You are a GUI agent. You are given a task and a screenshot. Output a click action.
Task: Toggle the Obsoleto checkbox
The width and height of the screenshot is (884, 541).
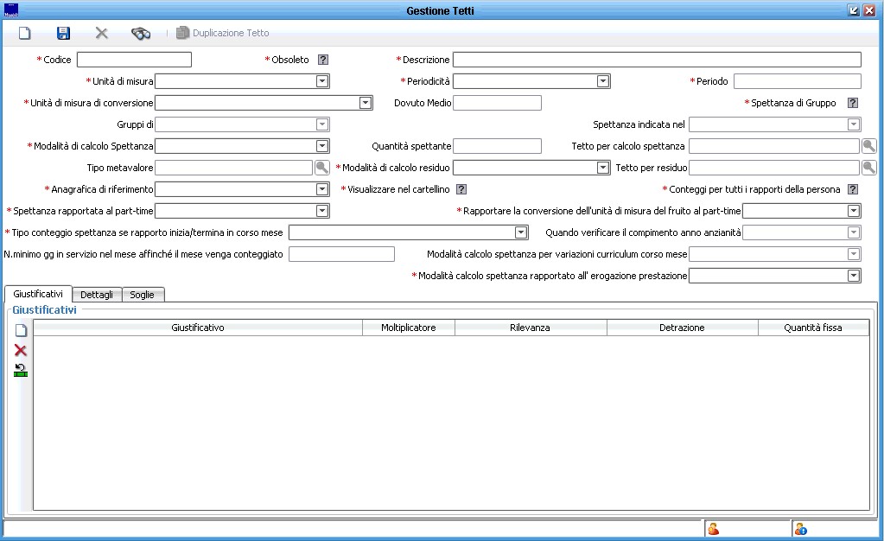pos(323,60)
